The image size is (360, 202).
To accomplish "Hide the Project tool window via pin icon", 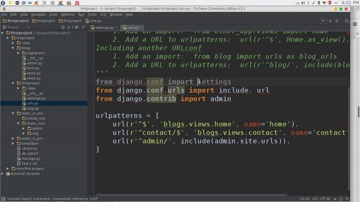I will (84, 27).
